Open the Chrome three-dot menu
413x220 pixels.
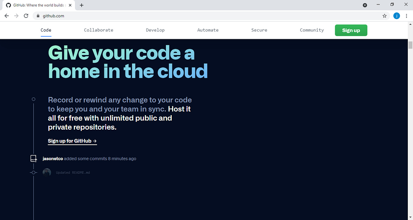[x=406, y=16]
